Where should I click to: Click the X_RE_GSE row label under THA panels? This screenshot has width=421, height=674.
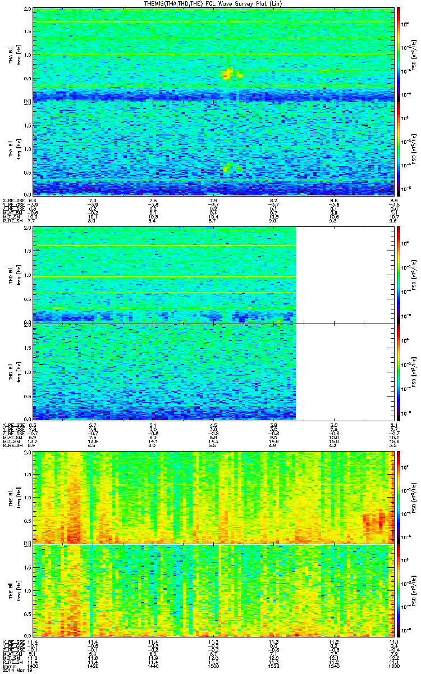[x=13, y=201]
